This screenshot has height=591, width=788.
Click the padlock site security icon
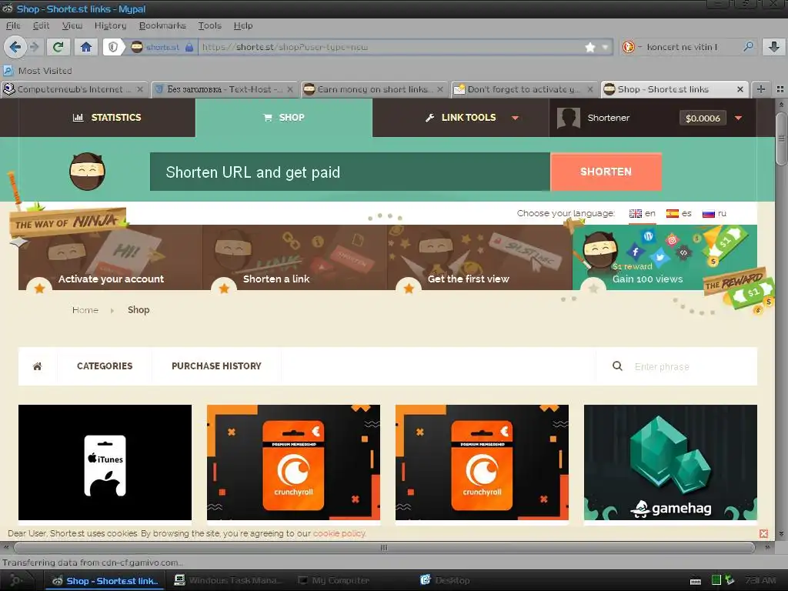click(x=189, y=47)
